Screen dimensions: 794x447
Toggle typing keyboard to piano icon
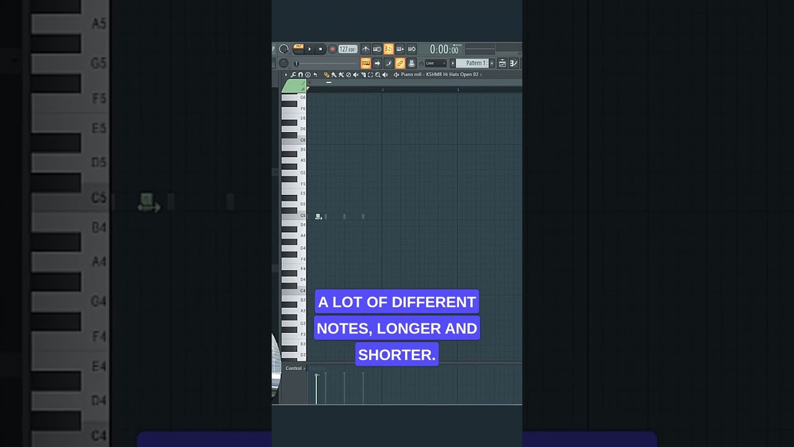click(366, 63)
